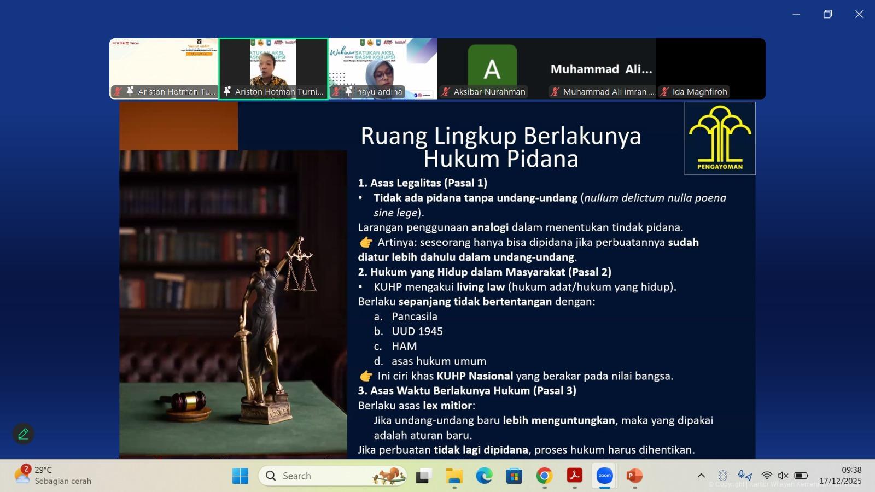
Task: Click the battery status icon
Action: coord(801,476)
